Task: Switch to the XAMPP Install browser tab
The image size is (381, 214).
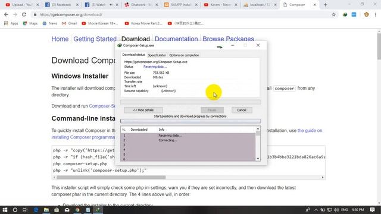Action: pyautogui.click(x=180, y=5)
